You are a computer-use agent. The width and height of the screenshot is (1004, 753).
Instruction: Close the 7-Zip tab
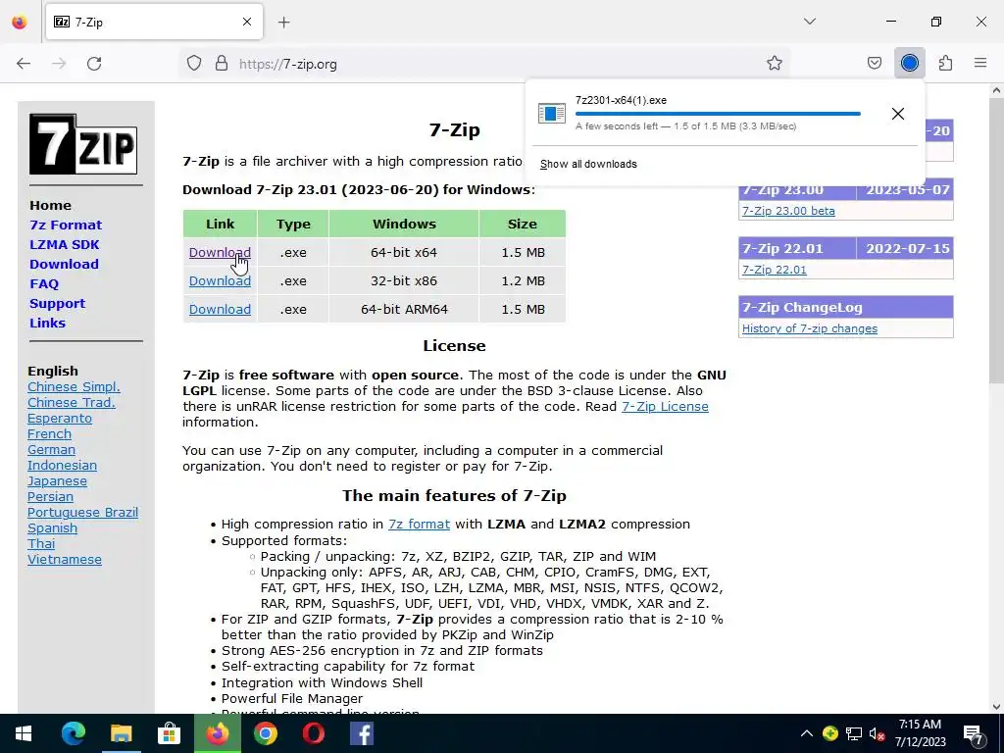tap(247, 23)
